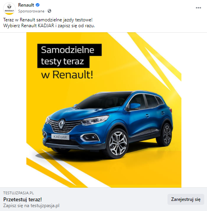207x211 pixels.
Task: Open the TESTUJZPASJA.PL domain link
Action: pos(19,193)
